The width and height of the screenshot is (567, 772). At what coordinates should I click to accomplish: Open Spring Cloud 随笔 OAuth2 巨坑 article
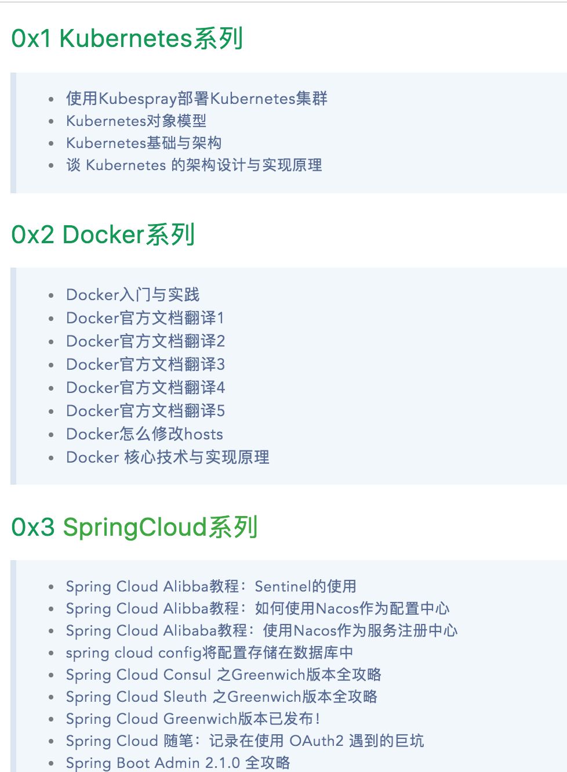point(245,741)
